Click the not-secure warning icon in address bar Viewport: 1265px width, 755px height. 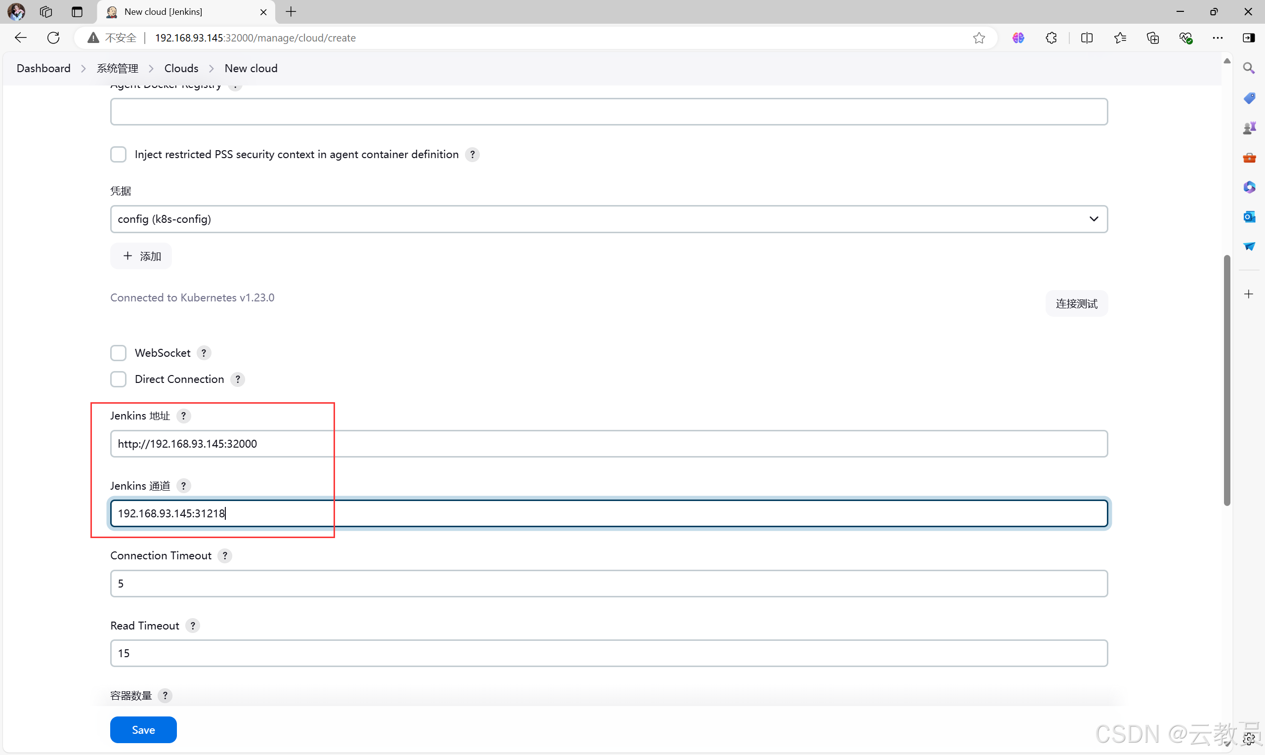click(93, 38)
